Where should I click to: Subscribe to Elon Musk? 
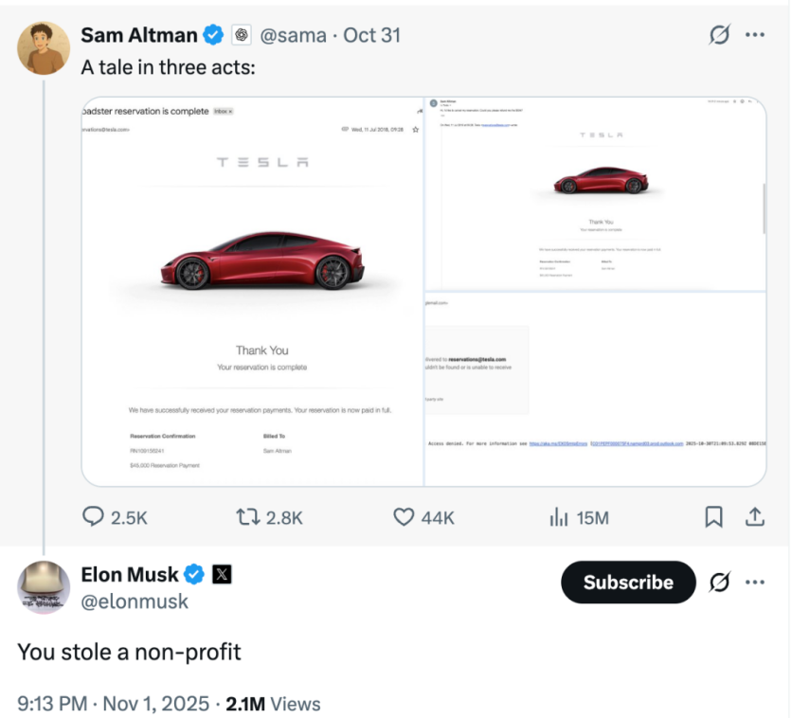point(628,583)
